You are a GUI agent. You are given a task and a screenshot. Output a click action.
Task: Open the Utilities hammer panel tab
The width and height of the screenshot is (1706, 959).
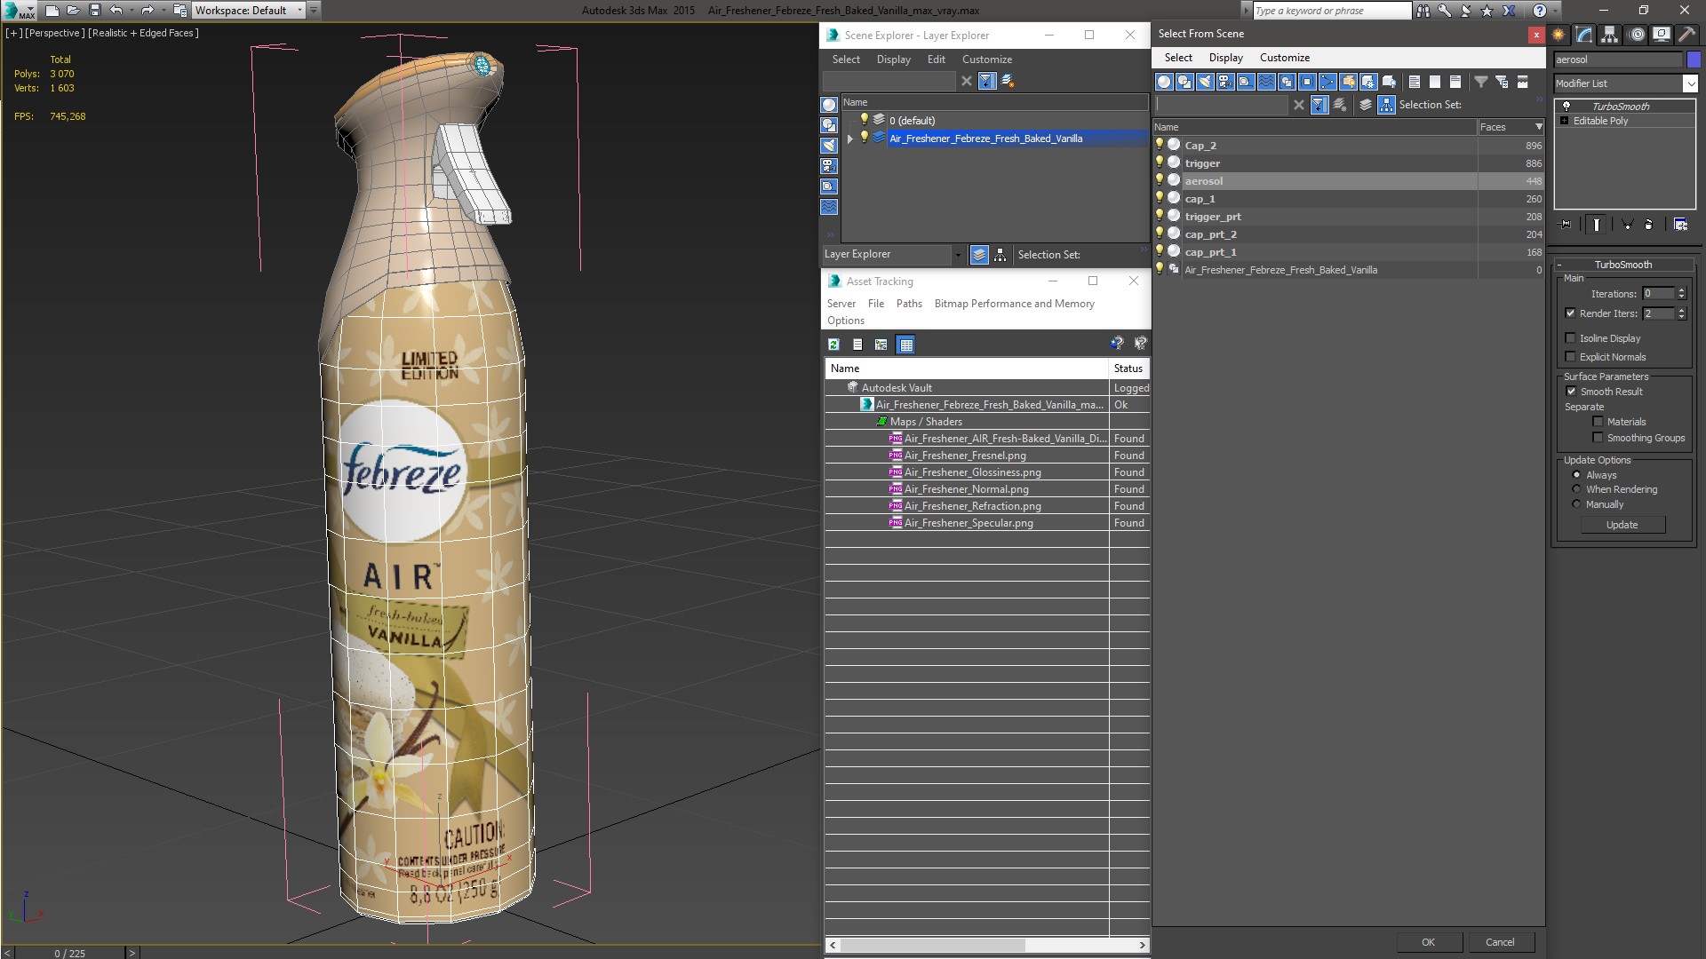point(1686,35)
